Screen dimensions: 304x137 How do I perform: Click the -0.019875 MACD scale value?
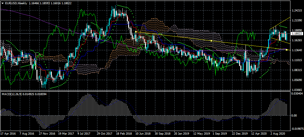point(297,129)
